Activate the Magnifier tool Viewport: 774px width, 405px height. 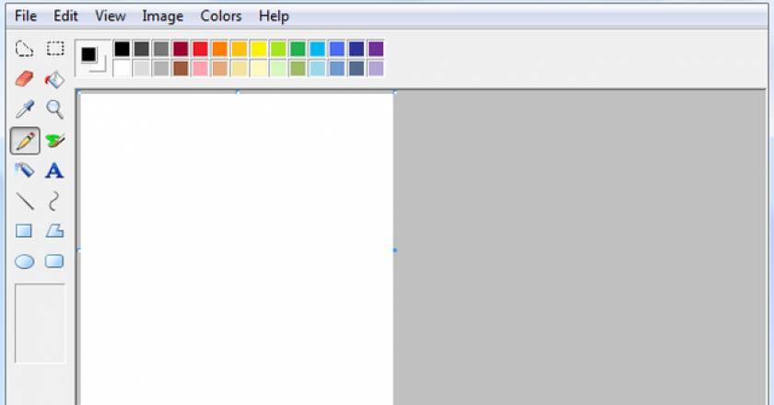54,110
